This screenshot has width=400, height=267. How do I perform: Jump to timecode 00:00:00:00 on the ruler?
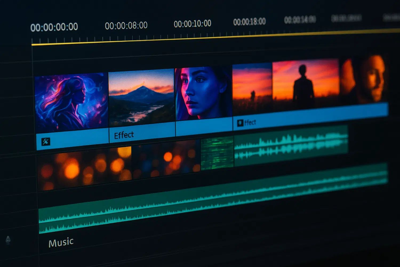tap(54, 27)
